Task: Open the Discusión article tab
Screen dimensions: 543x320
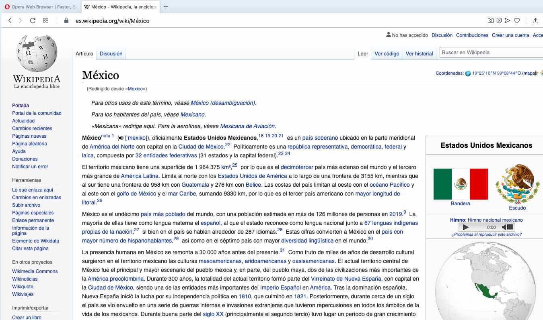Action: pyautogui.click(x=111, y=53)
